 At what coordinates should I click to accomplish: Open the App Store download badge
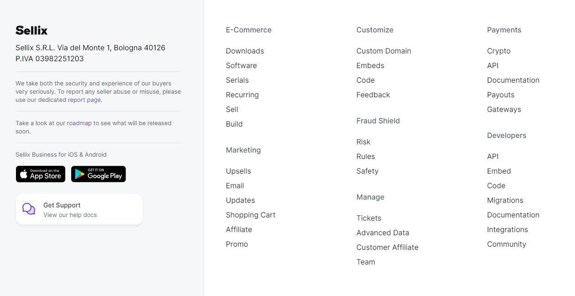click(41, 174)
